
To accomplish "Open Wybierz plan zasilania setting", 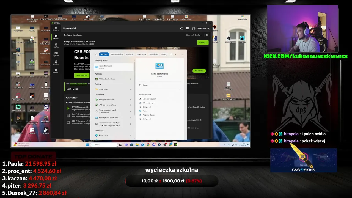I will 113,105.
